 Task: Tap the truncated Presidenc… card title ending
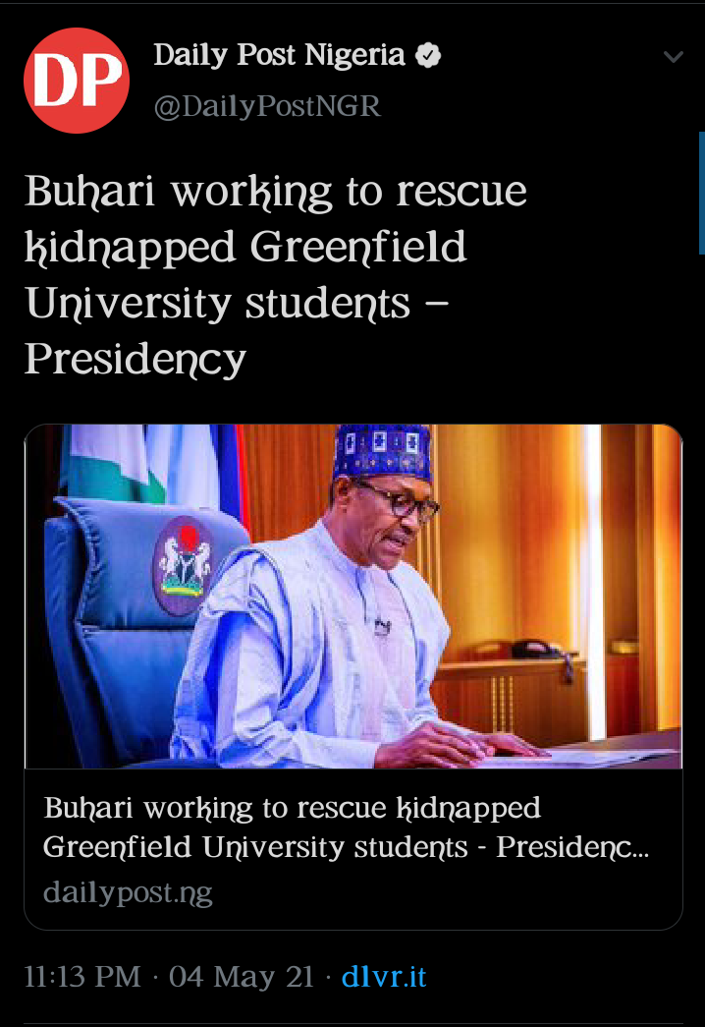point(572,847)
